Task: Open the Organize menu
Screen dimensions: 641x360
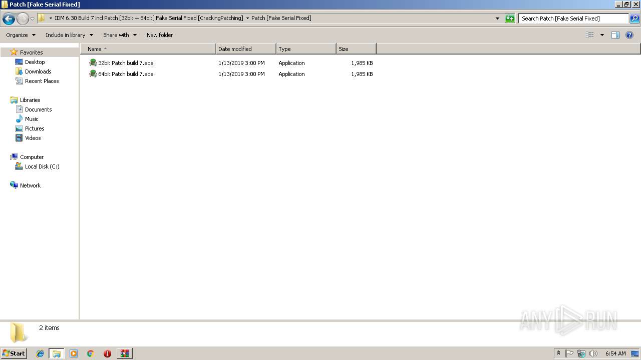Action: coord(21,35)
